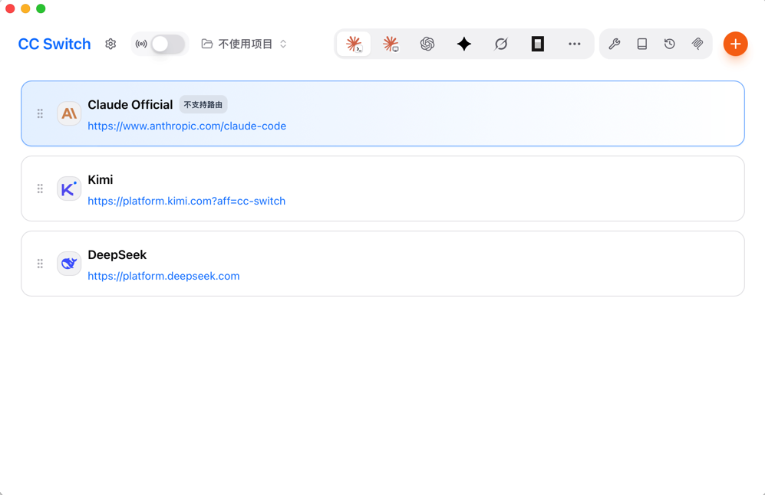Toggle the proxy broadcast switch
The width and height of the screenshot is (765, 495).
click(167, 44)
